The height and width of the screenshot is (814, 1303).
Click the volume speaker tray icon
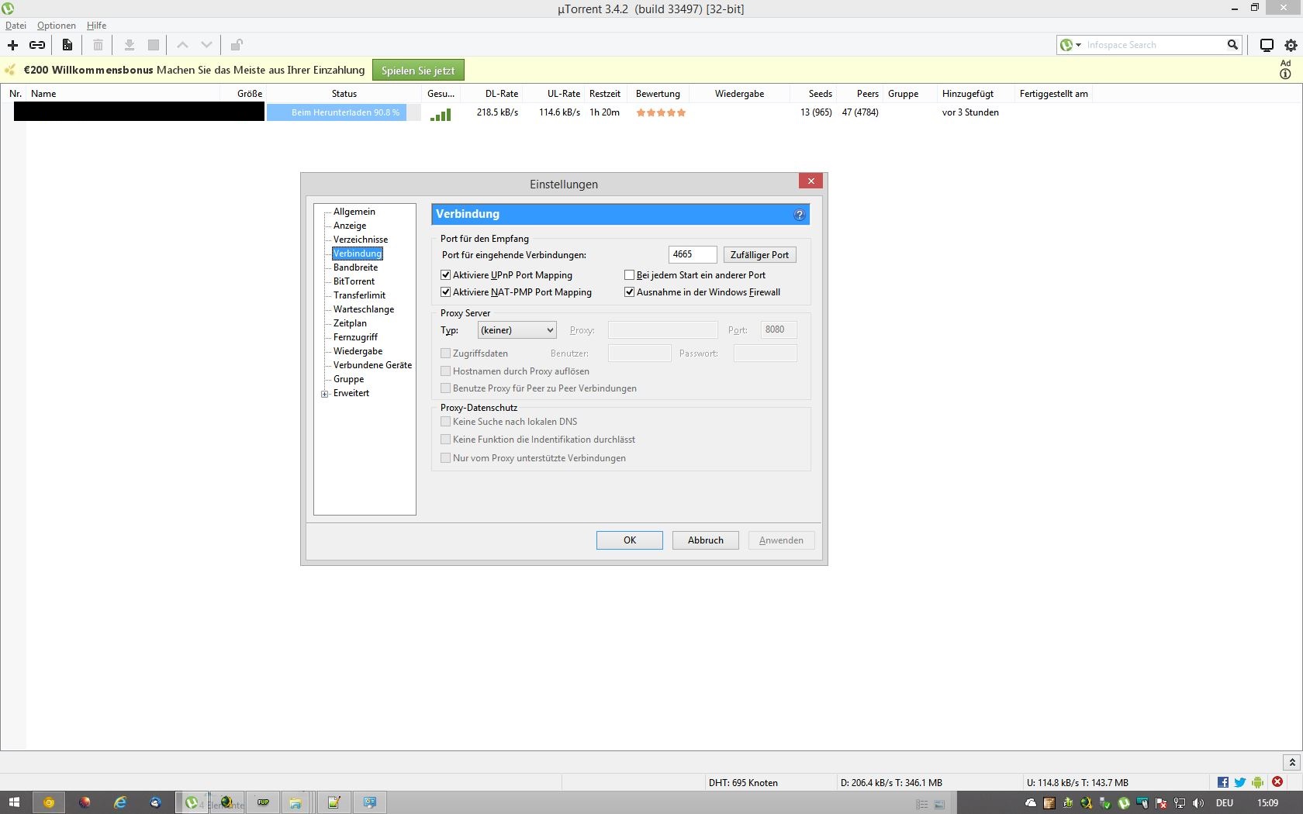1198,803
